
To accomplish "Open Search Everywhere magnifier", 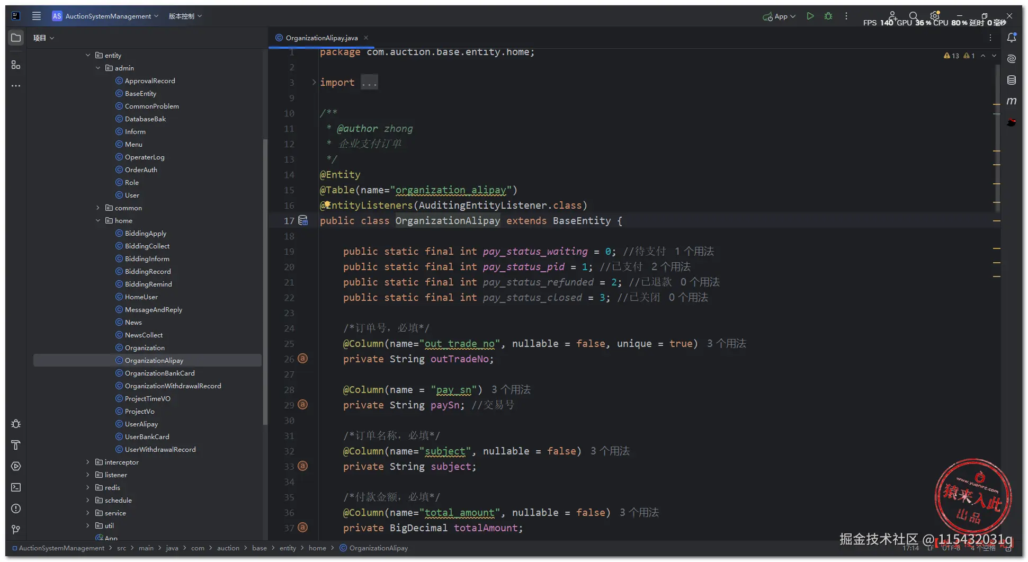I will coord(914,16).
